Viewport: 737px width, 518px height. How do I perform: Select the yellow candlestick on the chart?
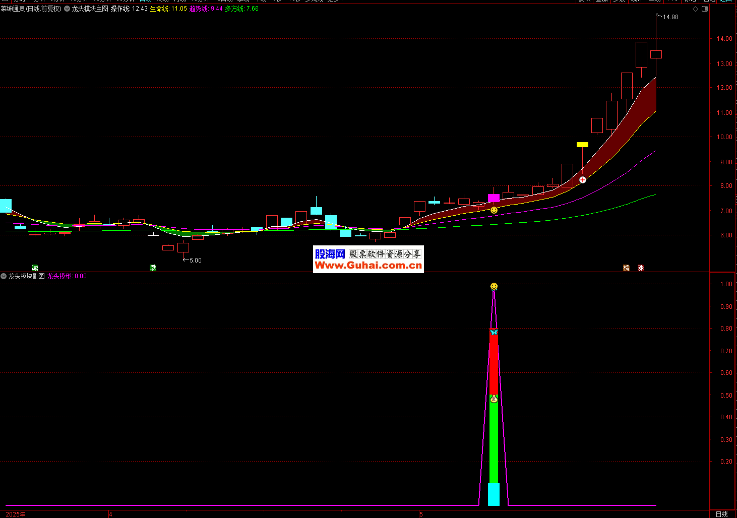click(582, 145)
